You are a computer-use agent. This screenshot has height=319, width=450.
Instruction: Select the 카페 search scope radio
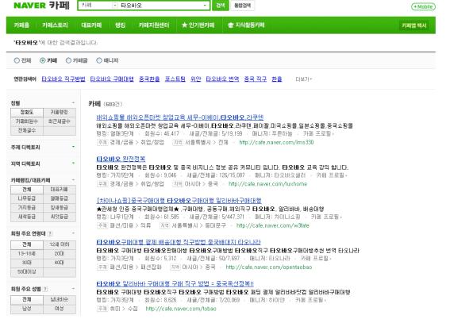coord(43,60)
